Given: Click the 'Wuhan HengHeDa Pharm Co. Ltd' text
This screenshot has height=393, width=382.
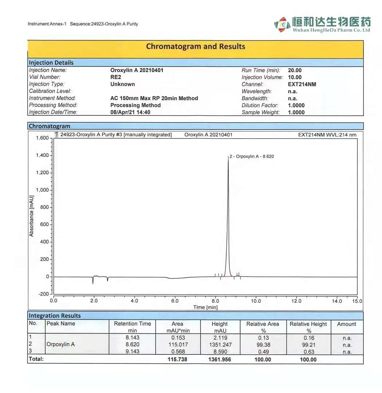Looking at the screenshot, I should click(x=331, y=30).
